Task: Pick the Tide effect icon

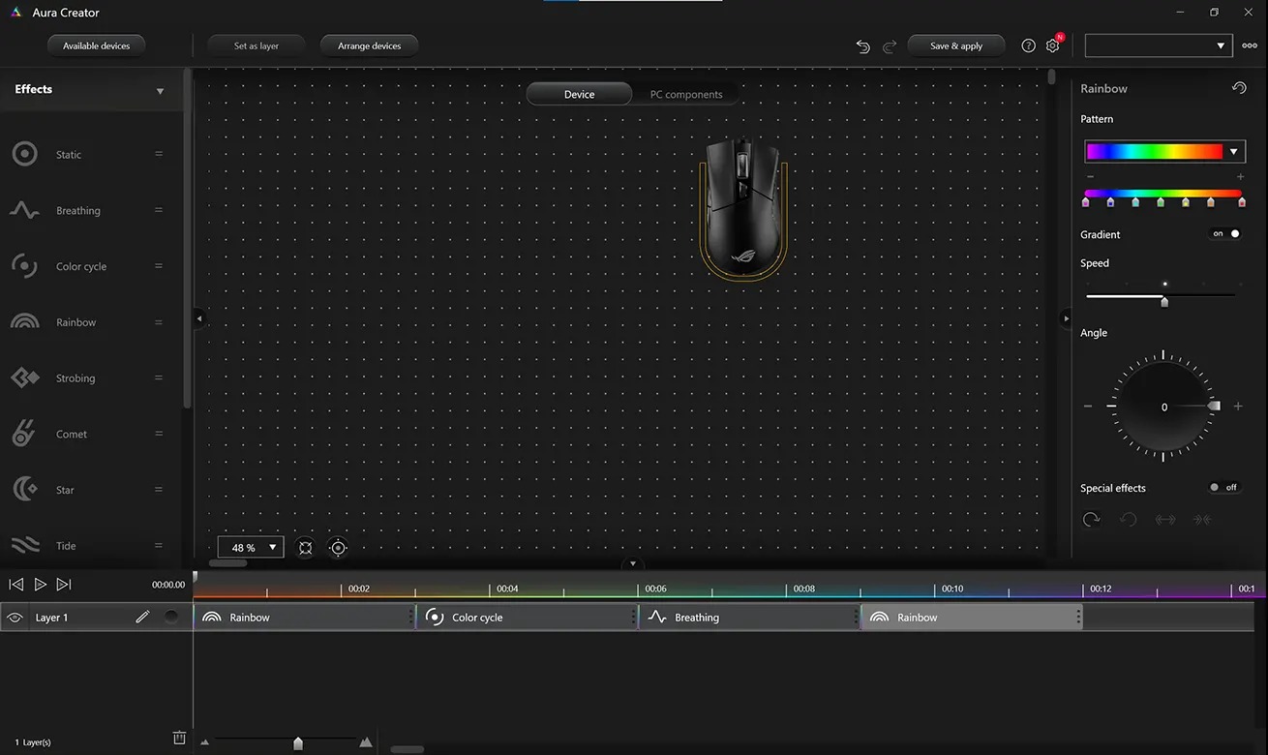Action: [24, 545]
